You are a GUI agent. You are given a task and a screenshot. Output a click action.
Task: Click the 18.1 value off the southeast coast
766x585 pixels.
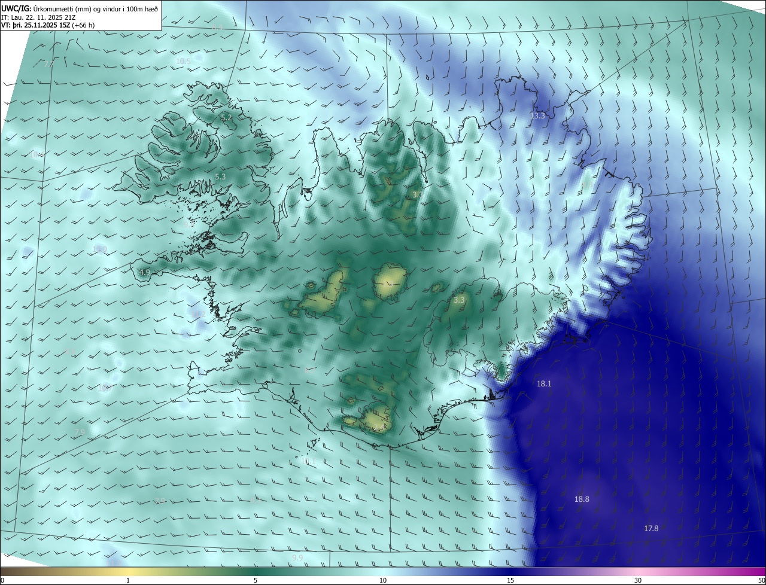[544, 384]
